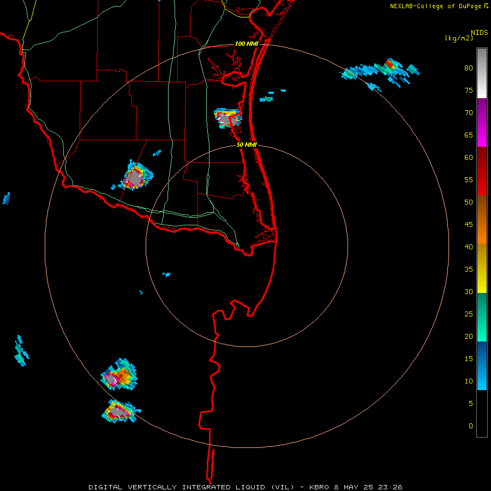
Task: Click the NIDS label above the scale
Action: click(480, 33)
